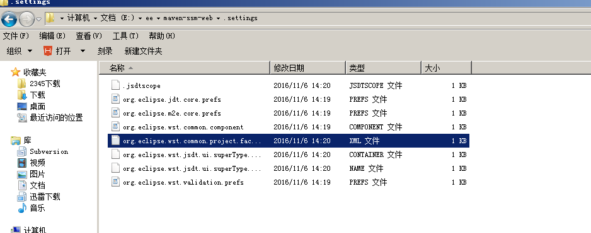
Task: Navigate to 文档 (E:) in address bar
Action: [x=117, y=18]
